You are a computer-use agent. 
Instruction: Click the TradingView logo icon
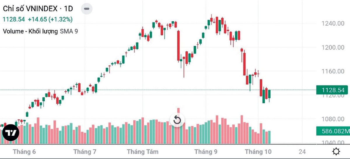pos(11,133)
